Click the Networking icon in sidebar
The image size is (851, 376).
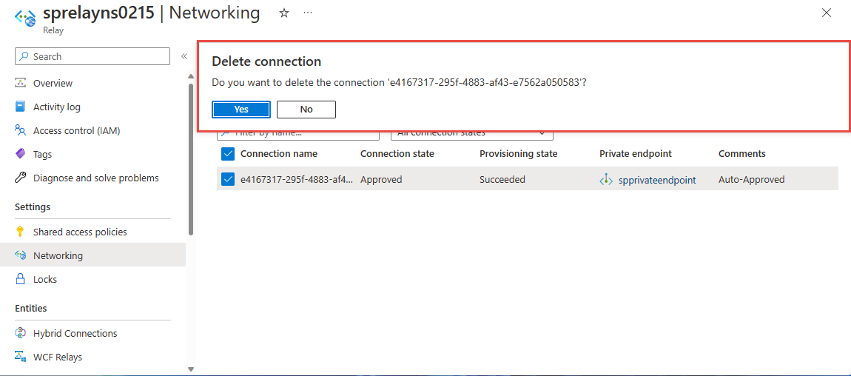click(x=21, y=255)
